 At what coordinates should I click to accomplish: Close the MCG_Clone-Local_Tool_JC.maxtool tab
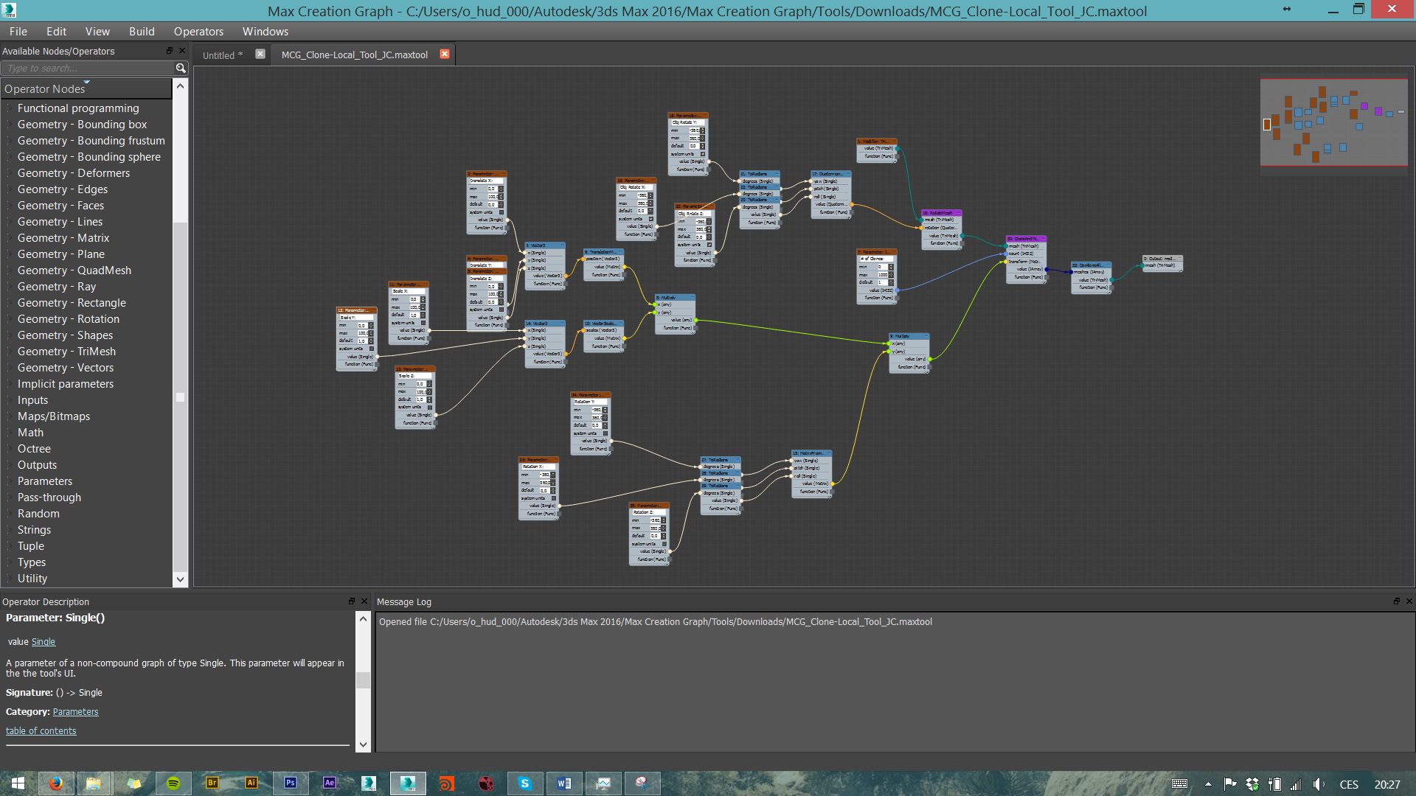[445, 54]
